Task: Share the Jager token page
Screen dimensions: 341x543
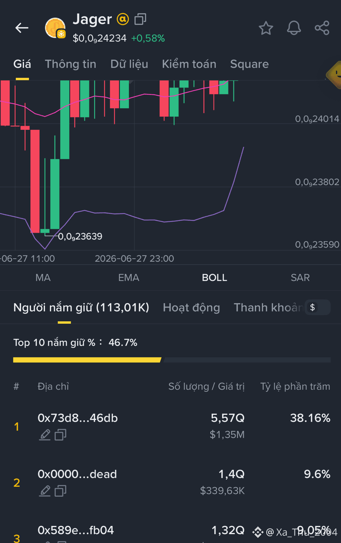Action: coord(322,28)
